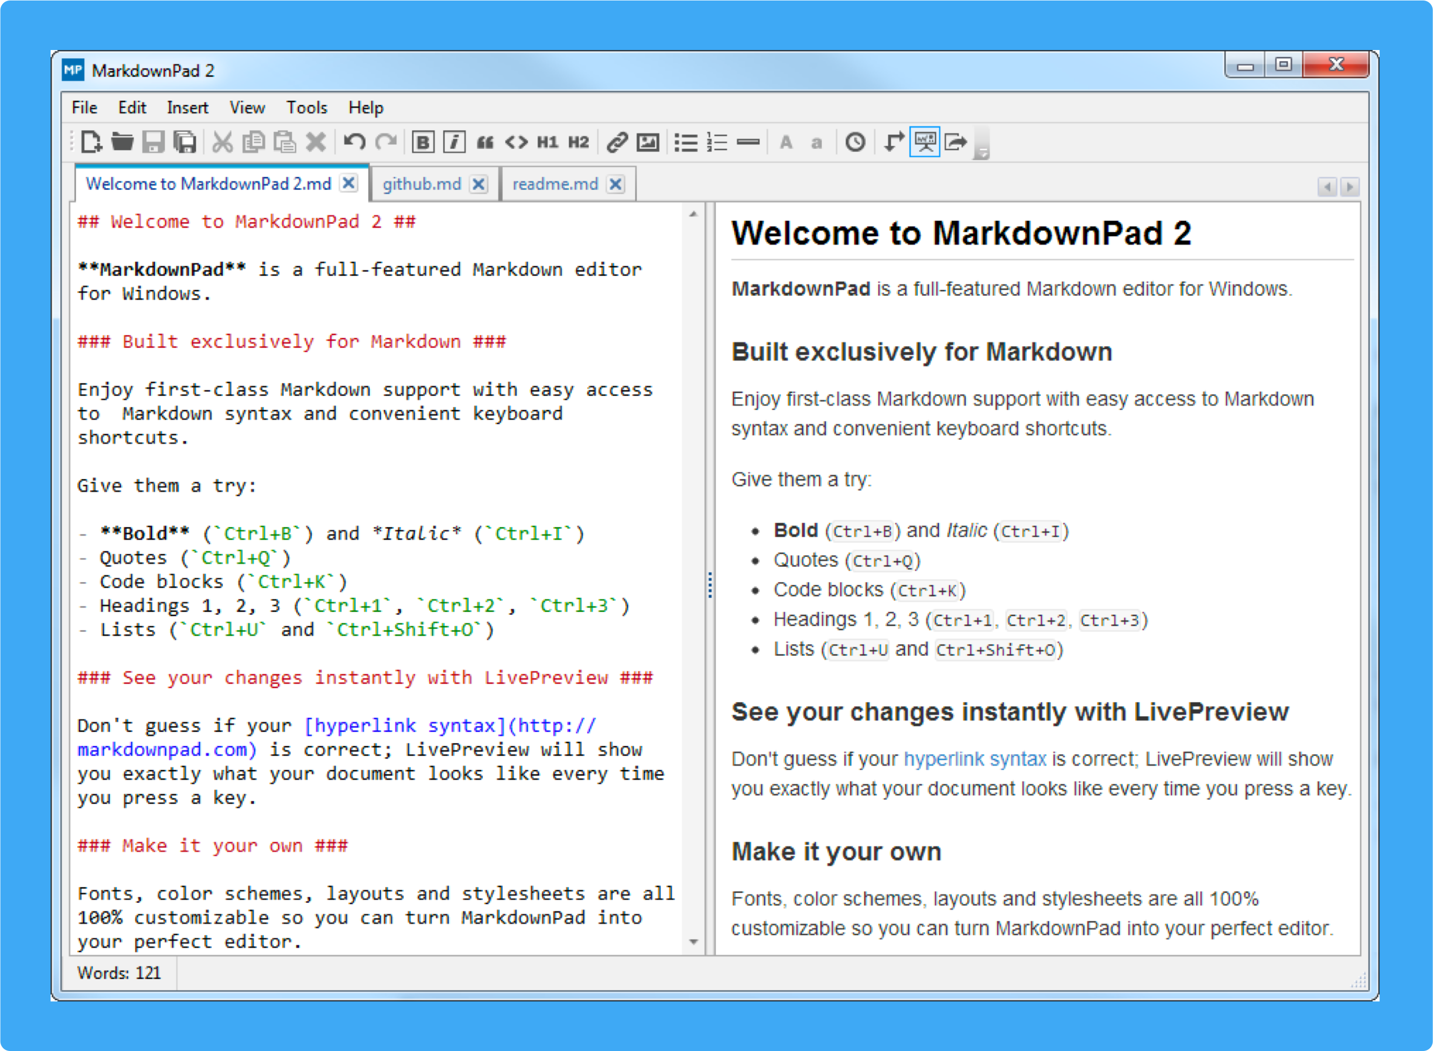Open the Help menu
This screenshot has width=1433, height=1051.
coord(366,107)
